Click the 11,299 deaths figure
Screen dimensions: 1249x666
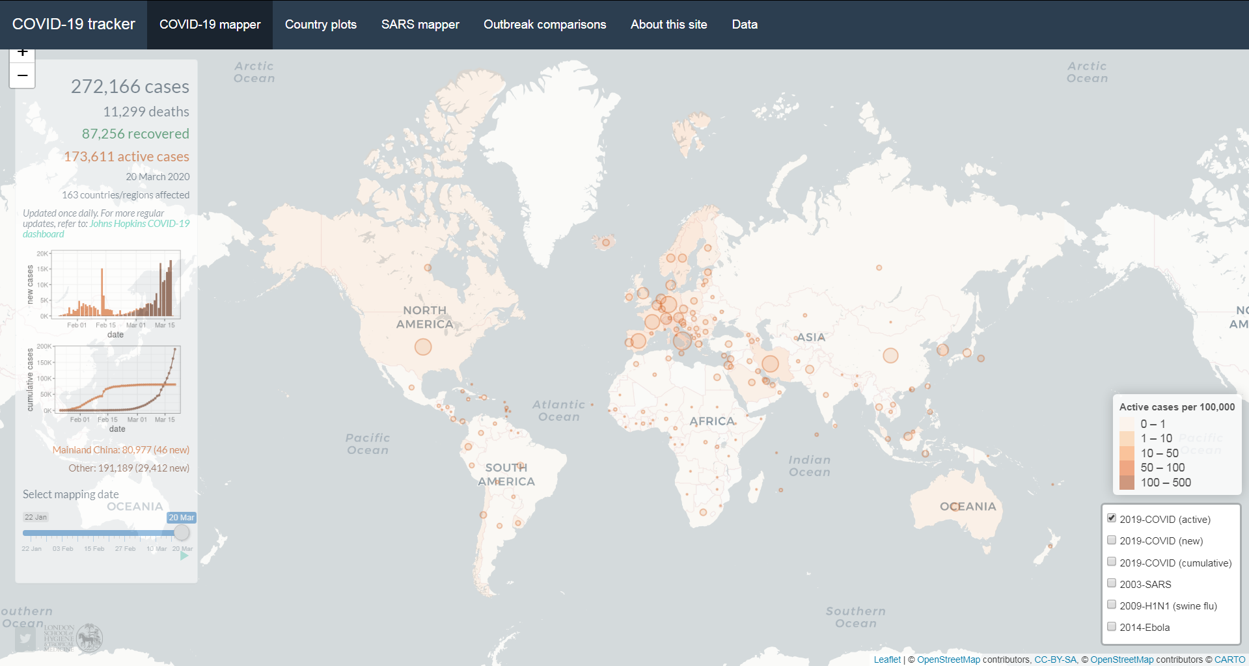tap(146, 112)
